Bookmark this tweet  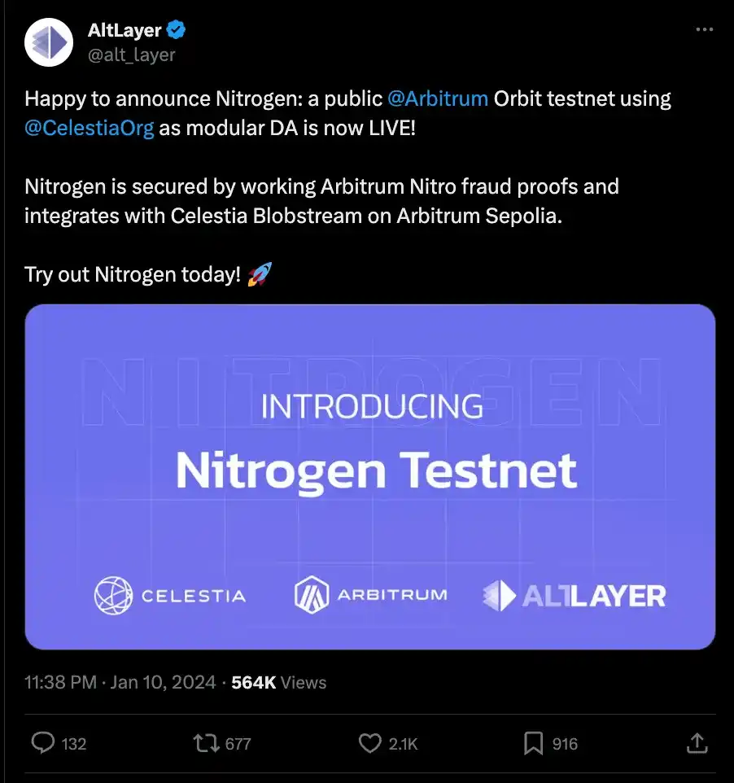click(533, 742)
